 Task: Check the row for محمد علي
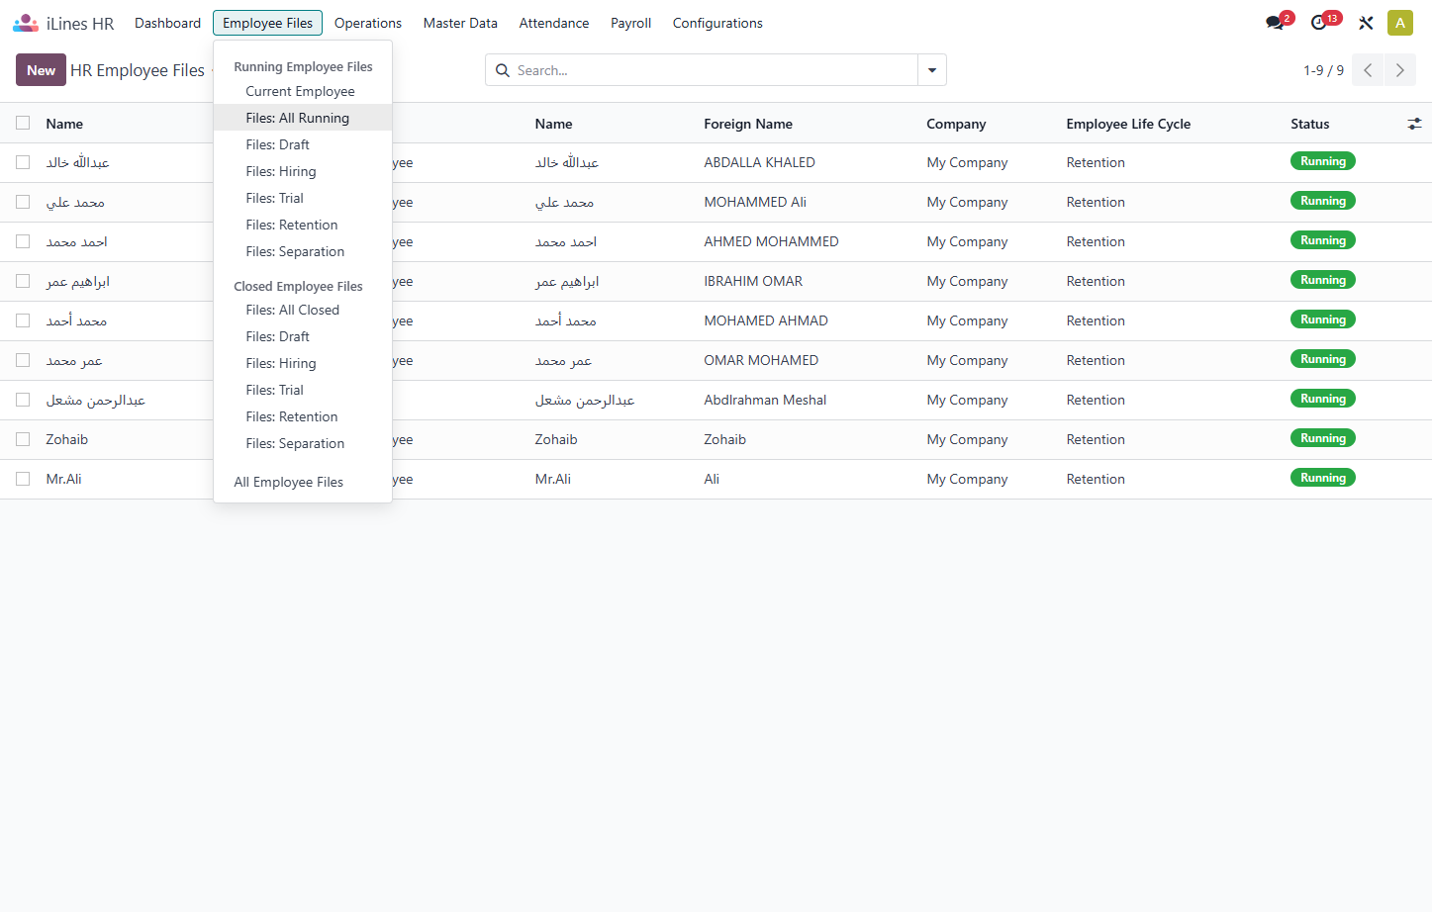(23, 202)
